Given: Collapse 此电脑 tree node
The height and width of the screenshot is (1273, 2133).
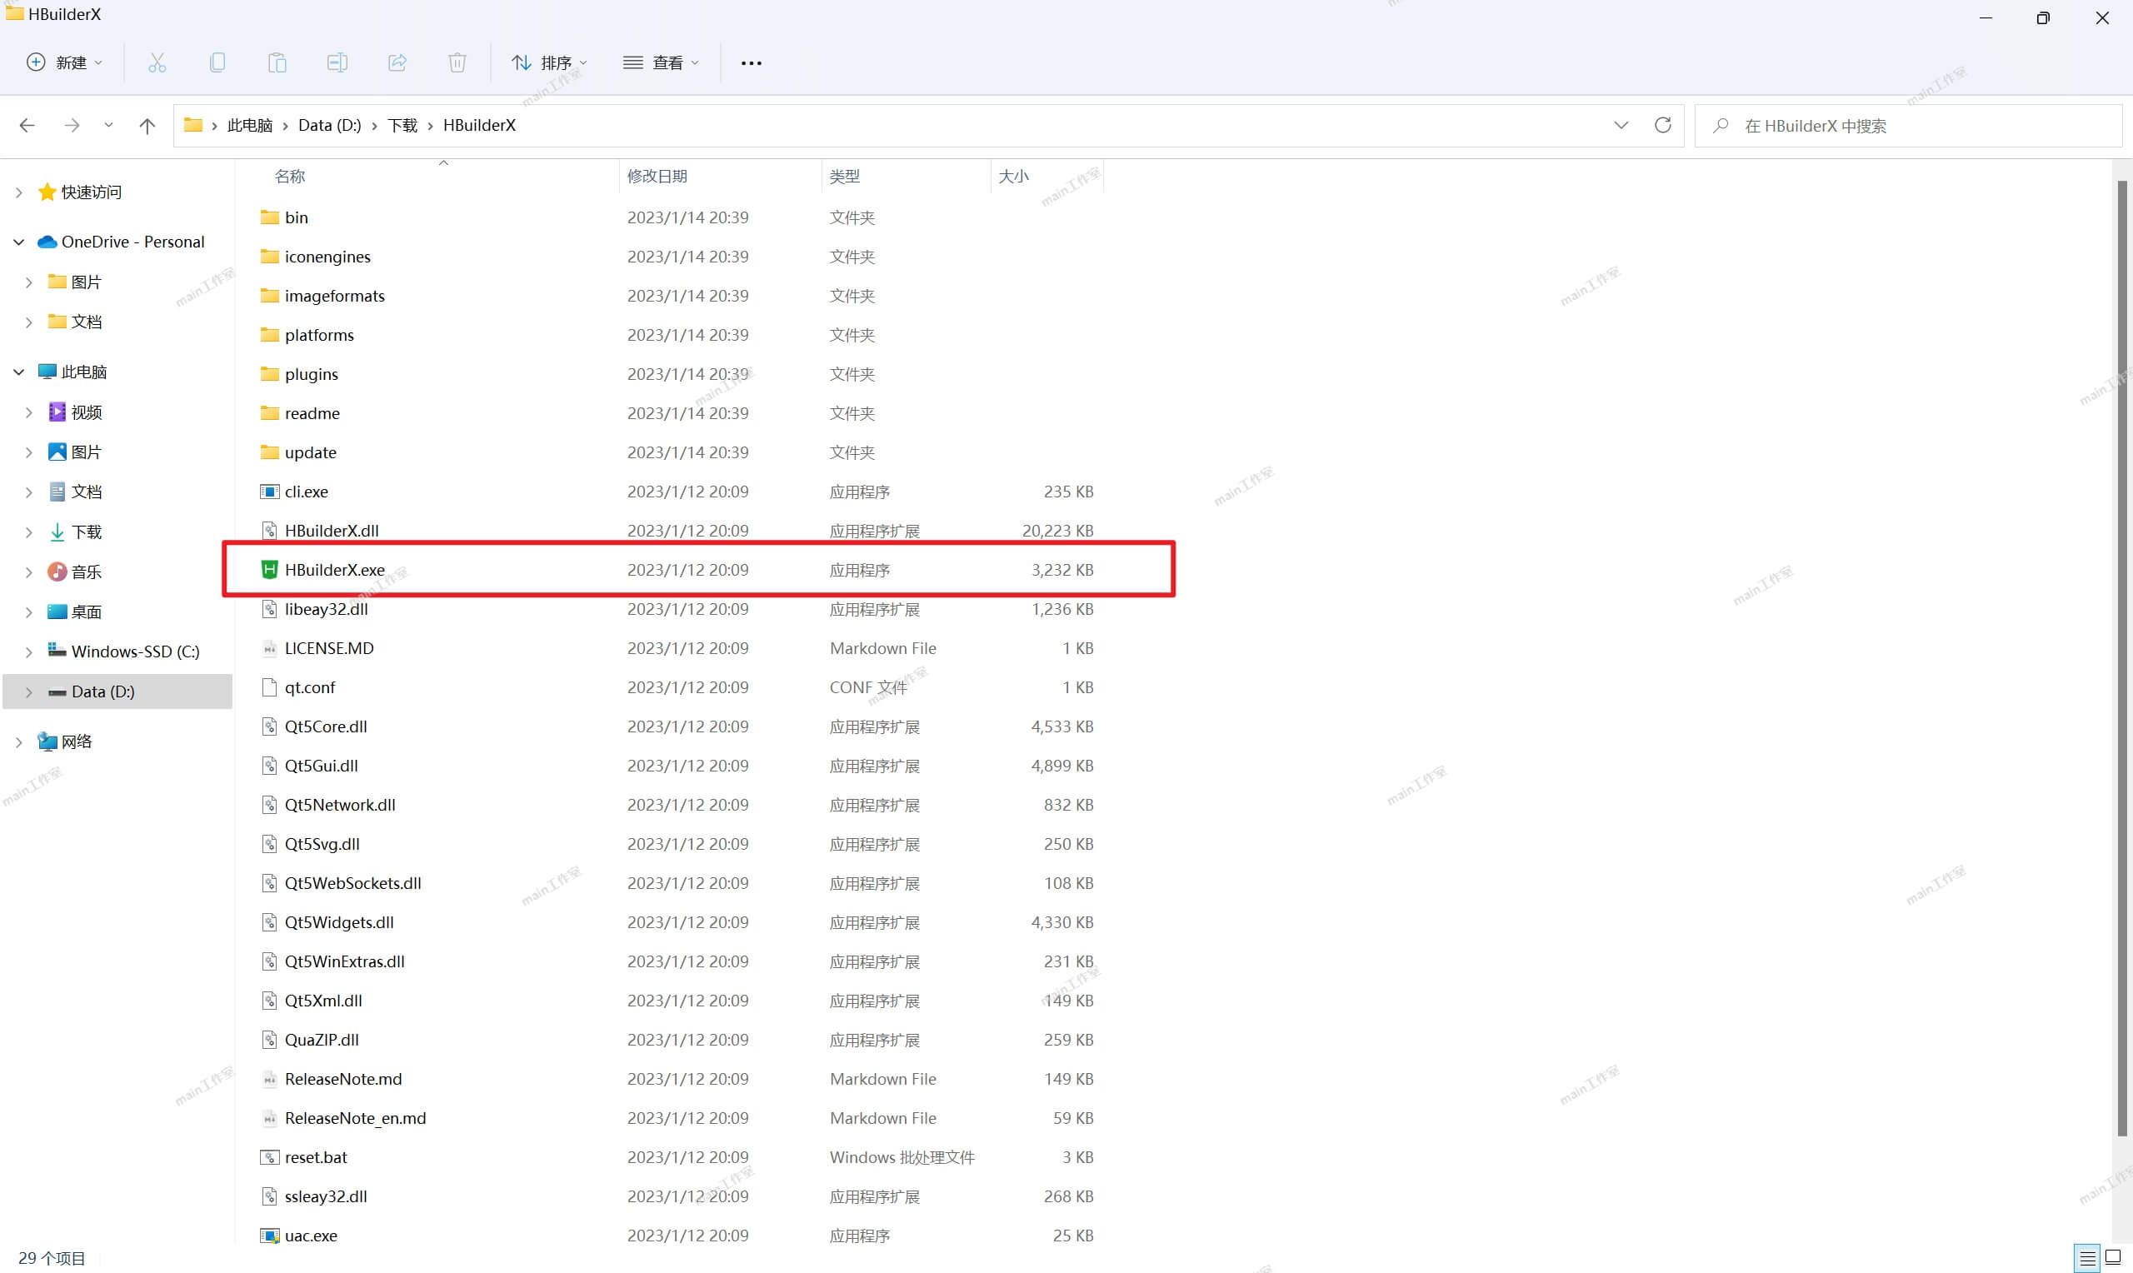Looking at the screenshot, I should 19,372.
